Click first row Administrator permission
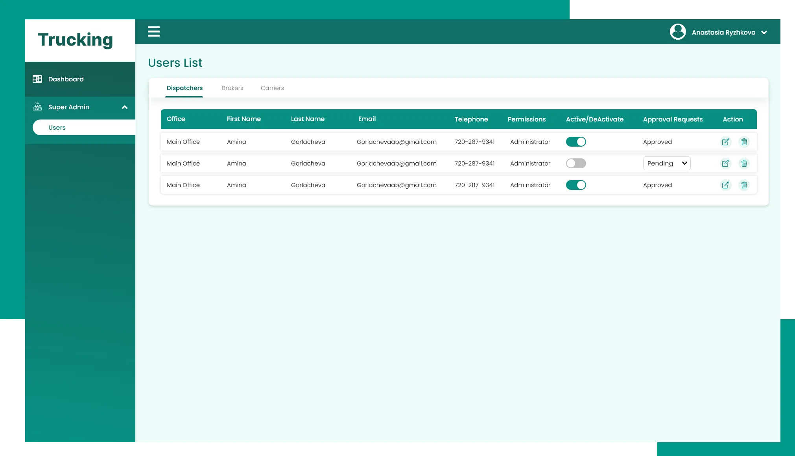795x456 pixels. click(x=530, y=142)
